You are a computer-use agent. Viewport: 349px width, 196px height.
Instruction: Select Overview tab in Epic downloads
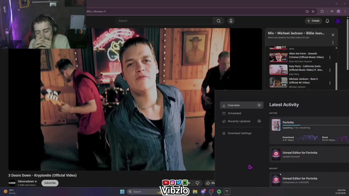pyautogui.click(x=242, y=105)
